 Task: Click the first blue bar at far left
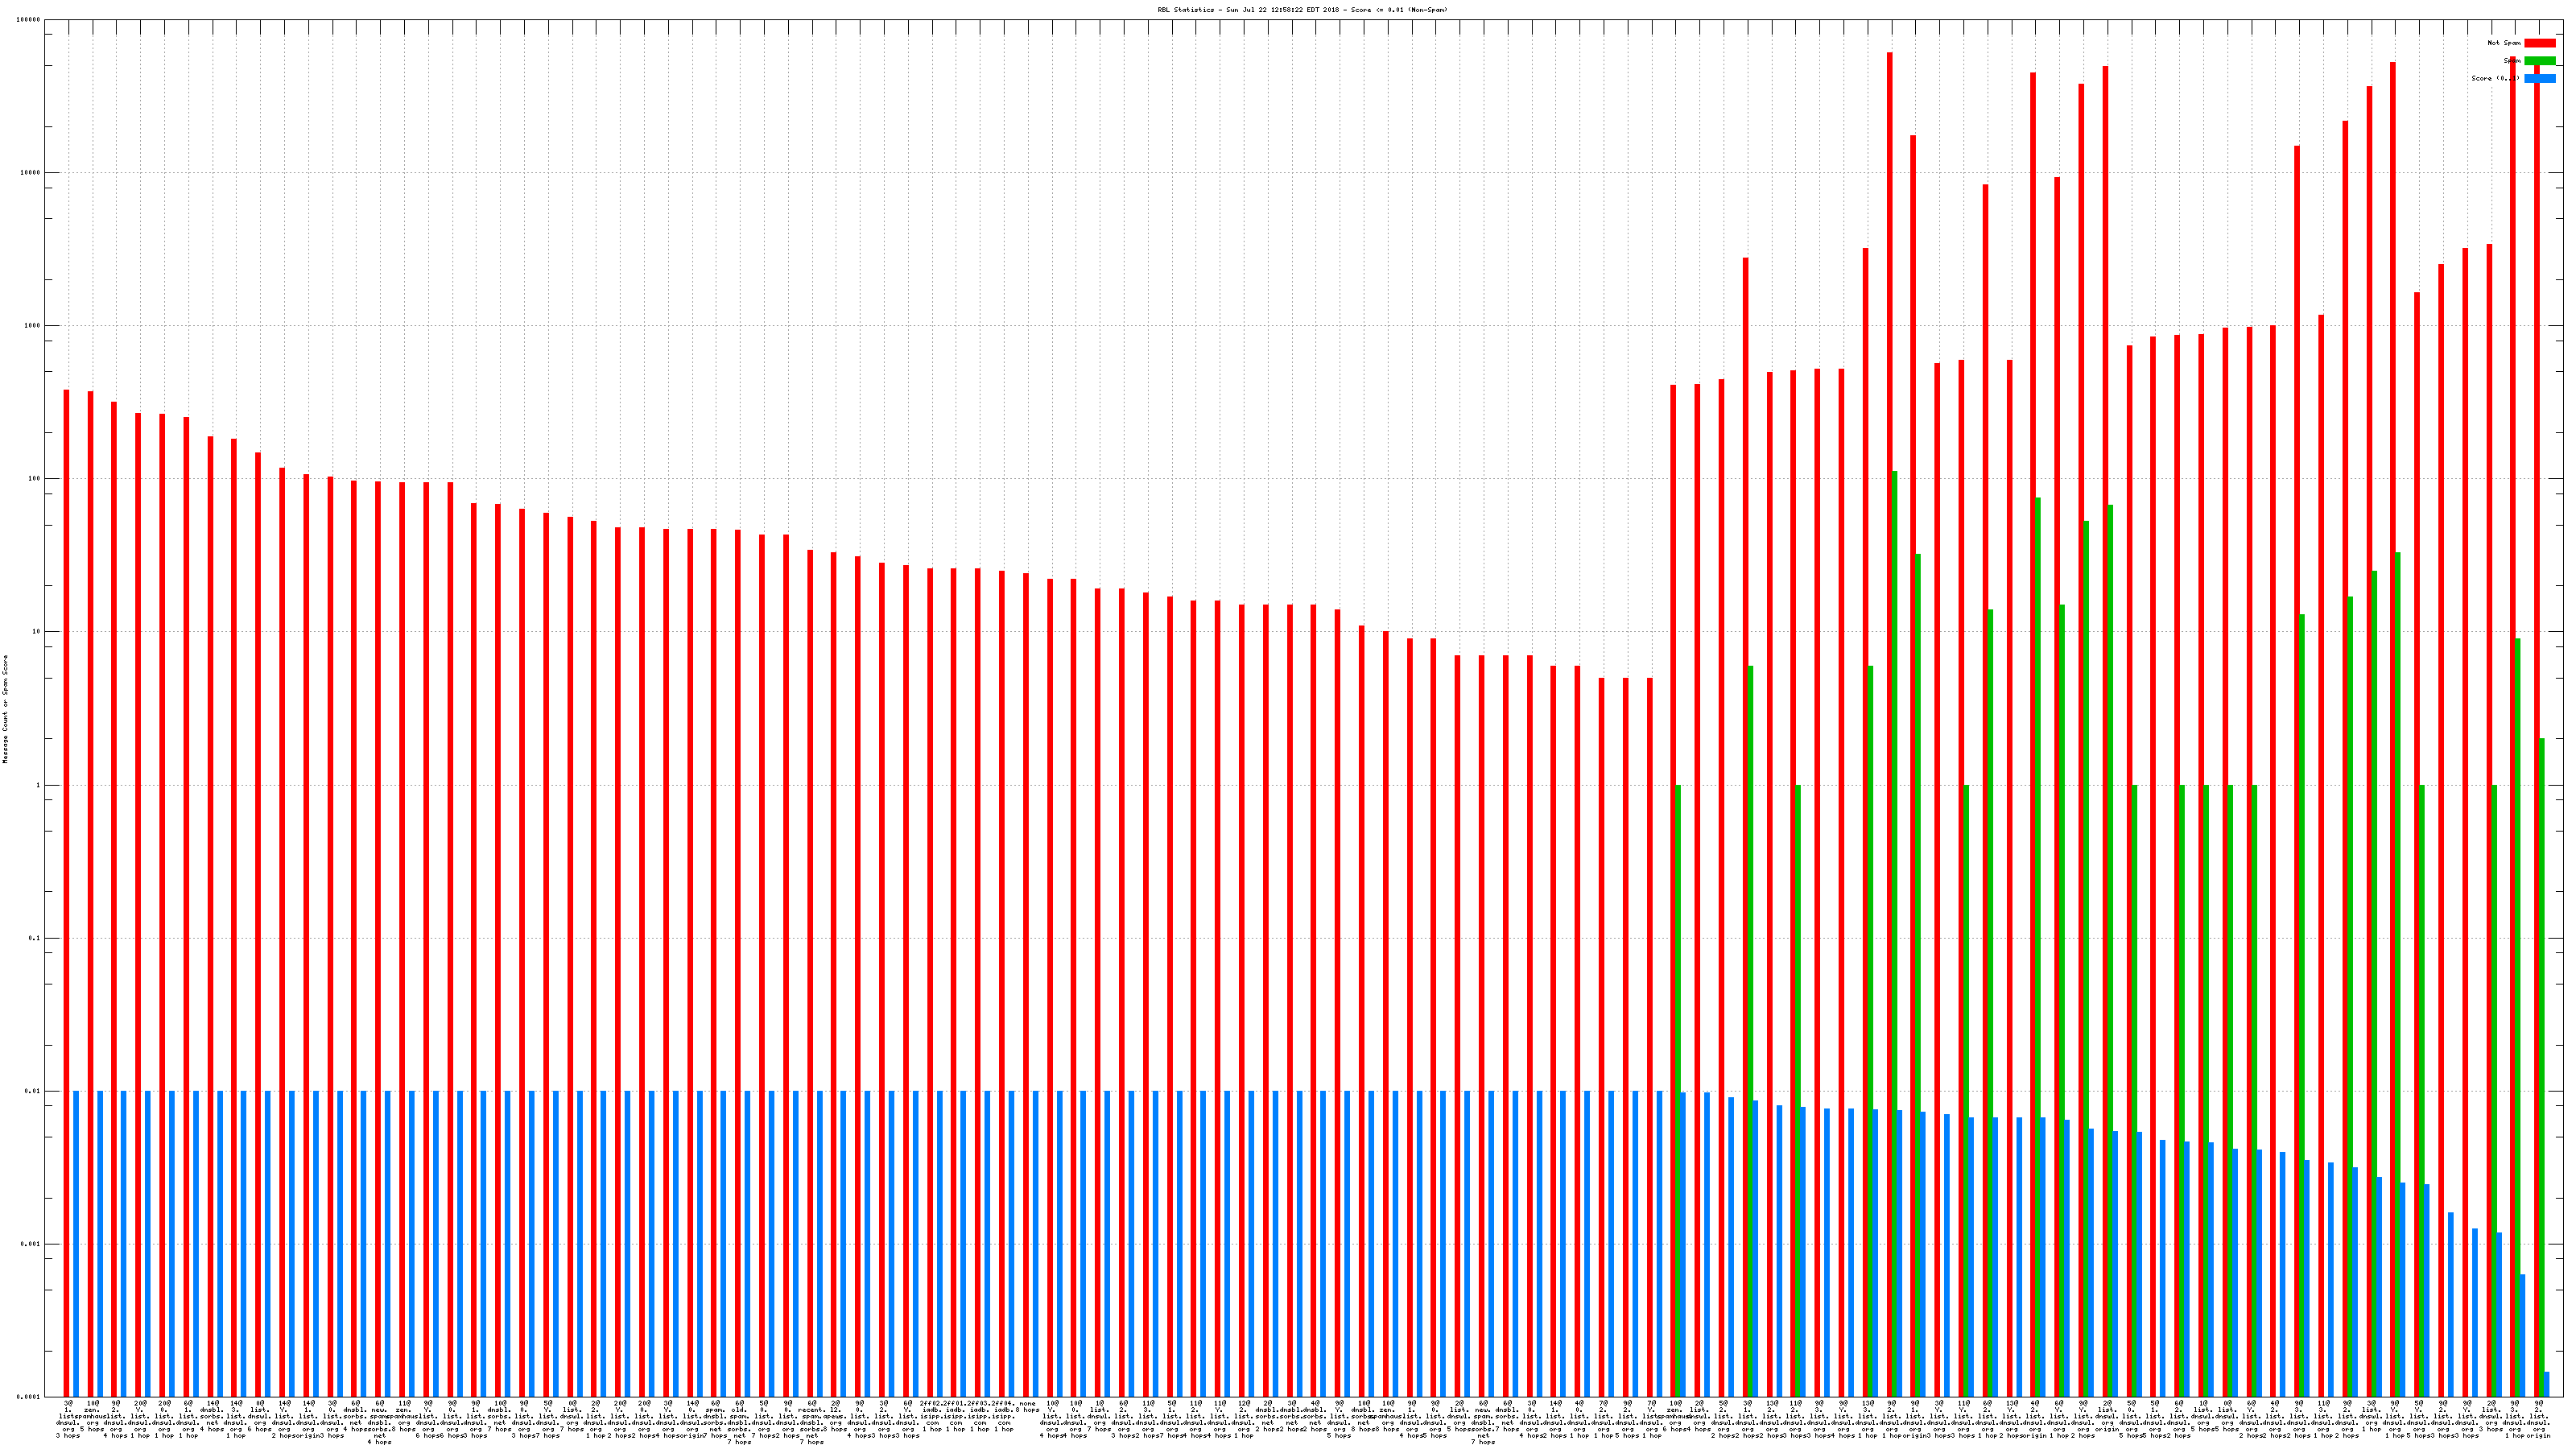(x=76, y=1243)
